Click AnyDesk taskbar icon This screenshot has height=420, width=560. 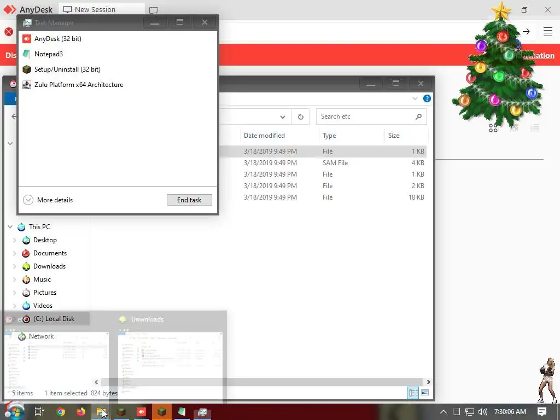point(142,412)
